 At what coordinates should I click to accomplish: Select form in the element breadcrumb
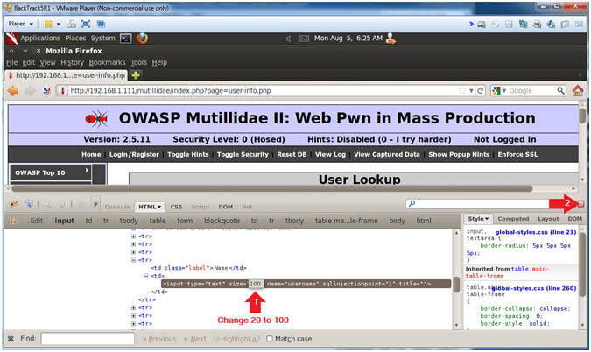click(x=185, y=221)
